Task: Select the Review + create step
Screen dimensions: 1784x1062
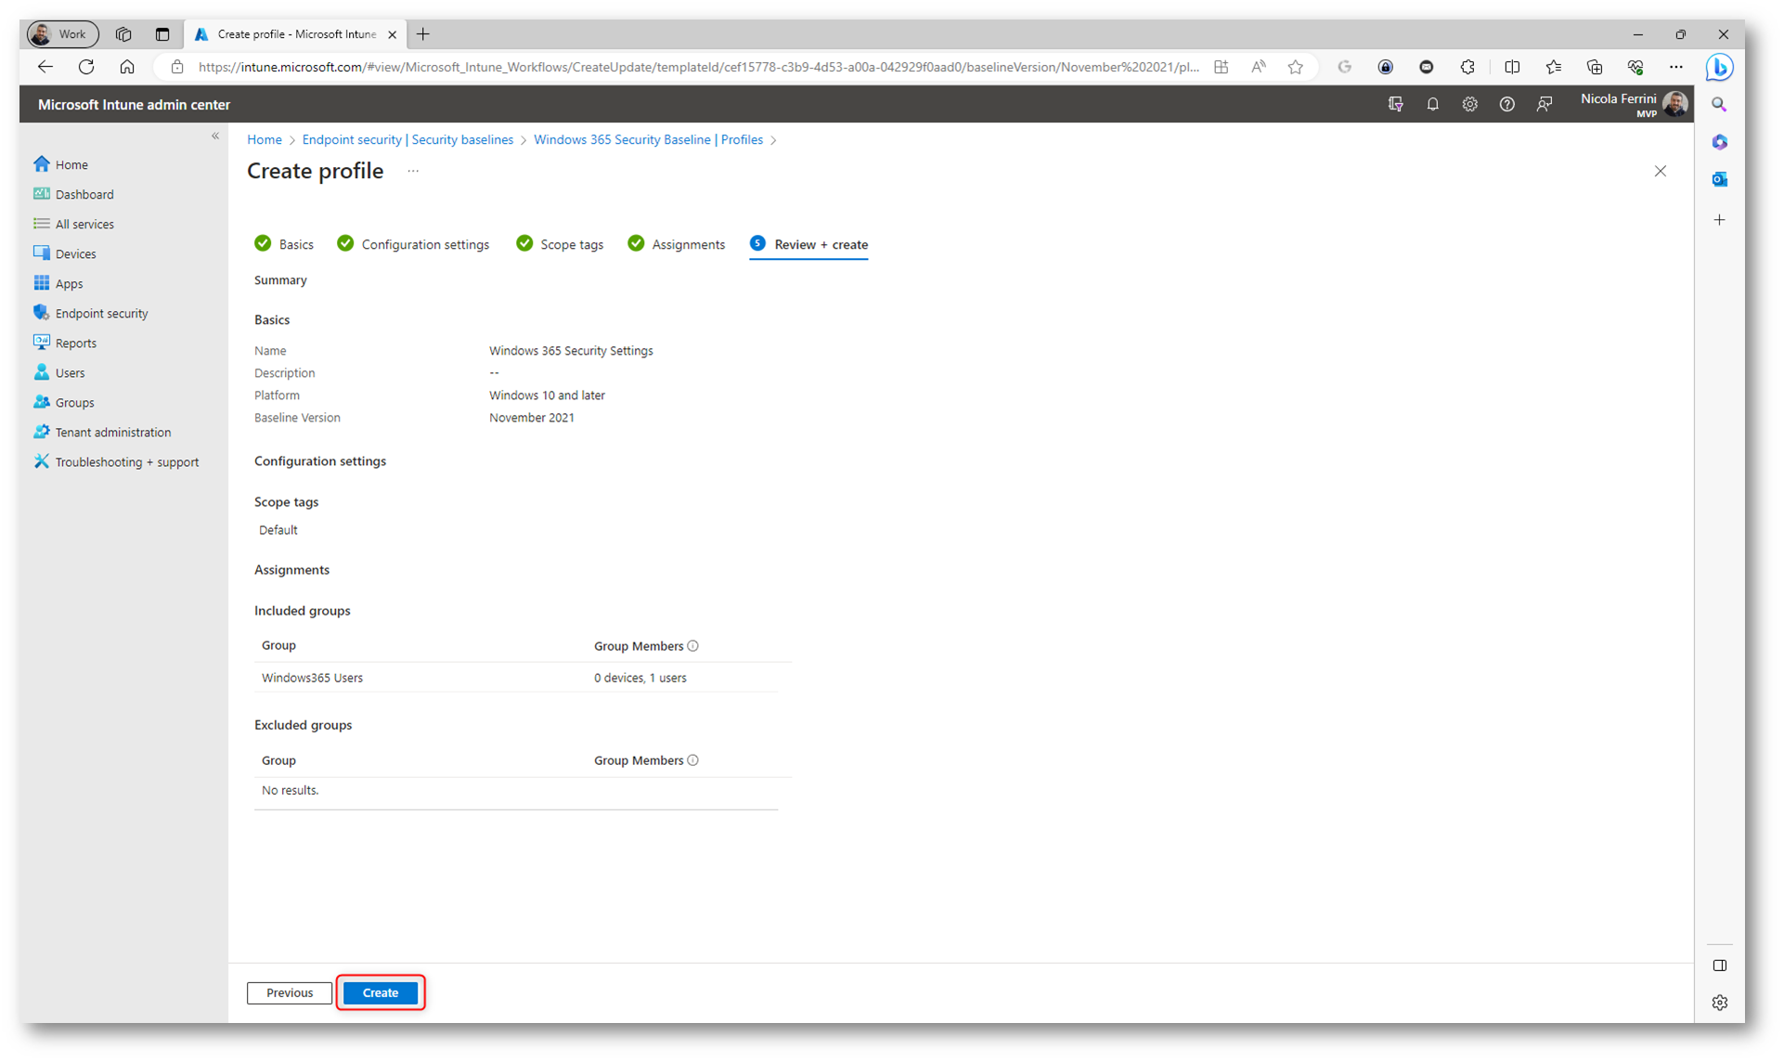Action: tap(808, 244)
